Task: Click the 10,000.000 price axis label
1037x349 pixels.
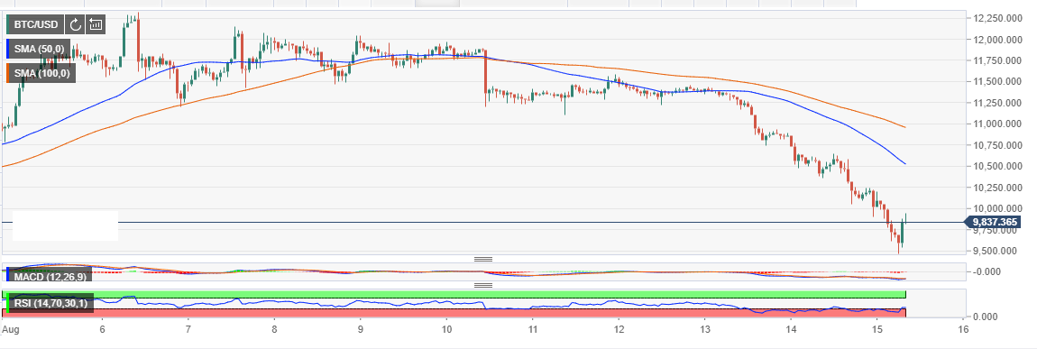Action: [998, 209]
